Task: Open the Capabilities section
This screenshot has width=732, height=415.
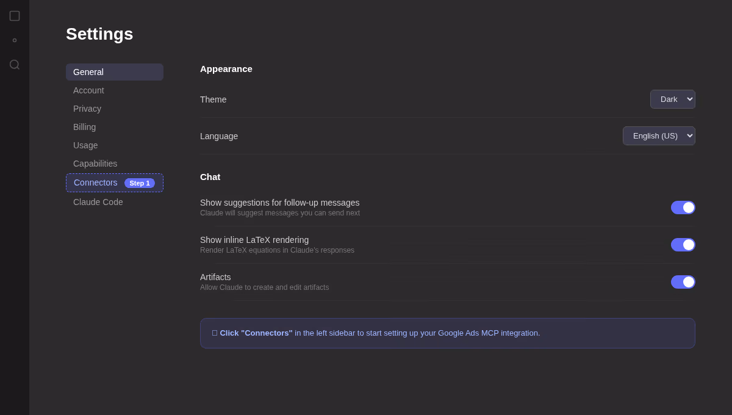Action: pyautogui.click(x=115, y=164)
